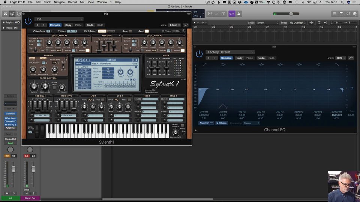Enable the Reverb effect checkbox
Screen dimensions: 360x202
tap(77, 85)
